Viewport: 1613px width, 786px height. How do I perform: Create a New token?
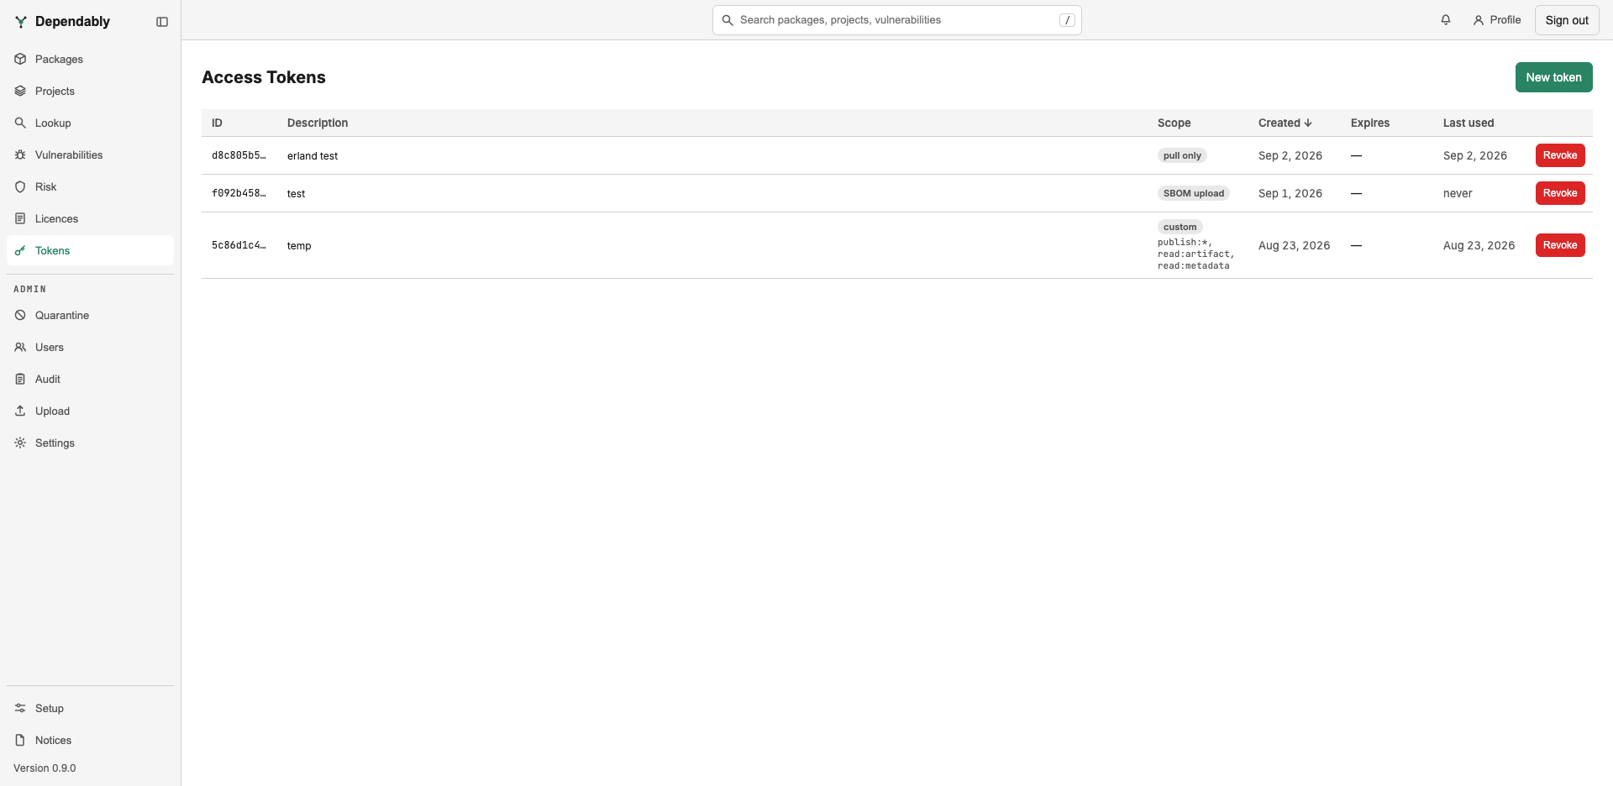pos(1553,77)
